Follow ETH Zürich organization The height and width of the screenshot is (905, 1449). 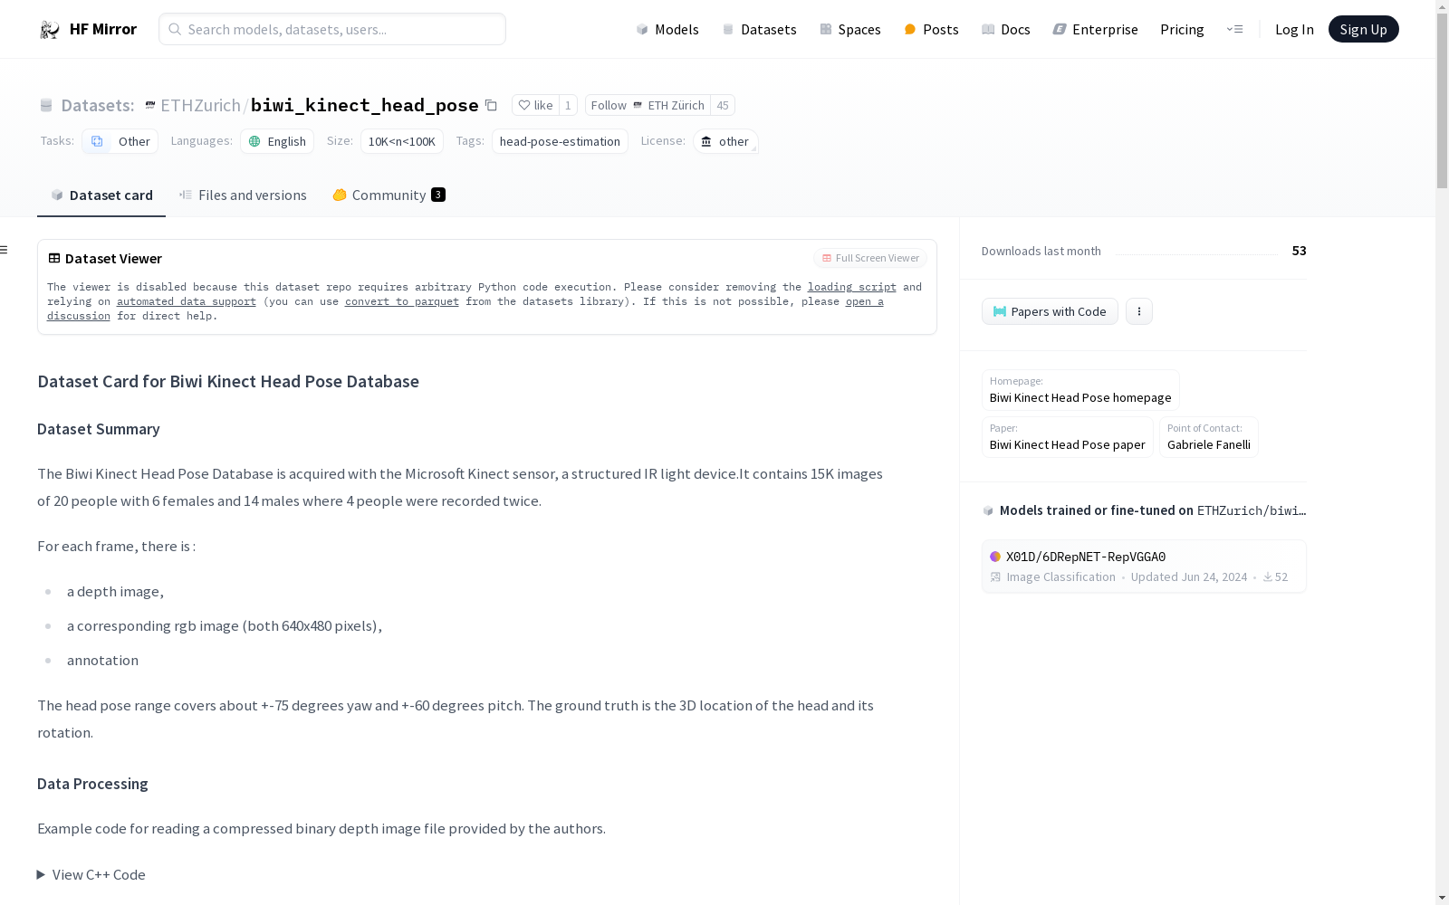click(x=648, y=105)
